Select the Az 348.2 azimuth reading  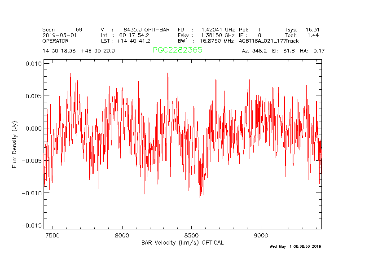255,51
